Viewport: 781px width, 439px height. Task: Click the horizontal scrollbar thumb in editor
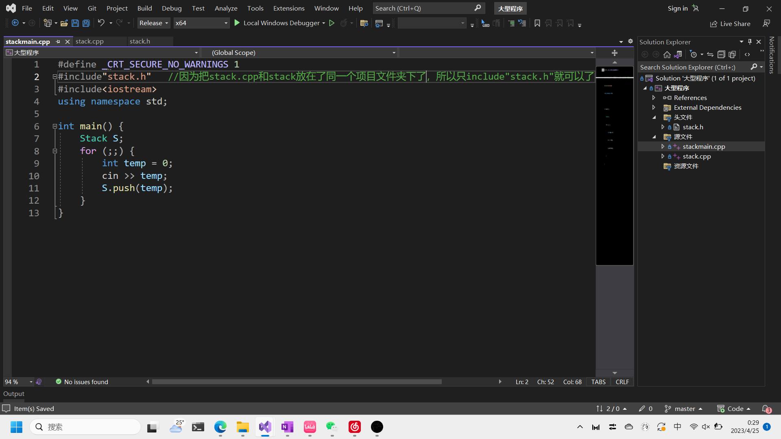point(297,382)
